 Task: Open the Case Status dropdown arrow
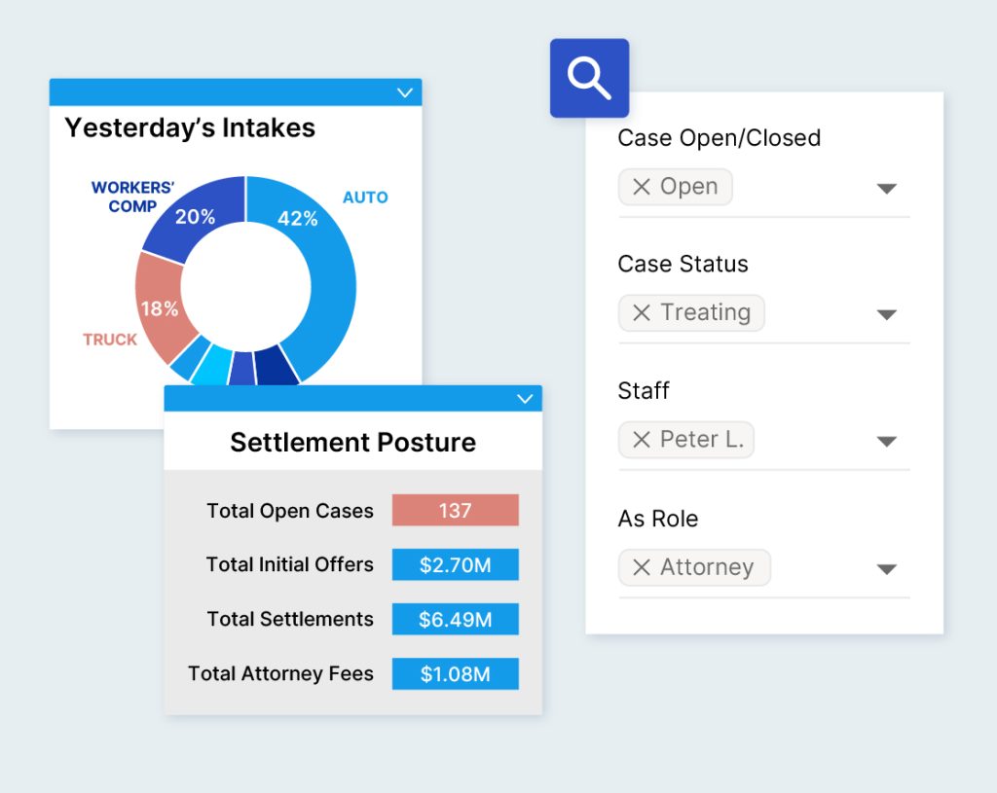click(886, 315)
